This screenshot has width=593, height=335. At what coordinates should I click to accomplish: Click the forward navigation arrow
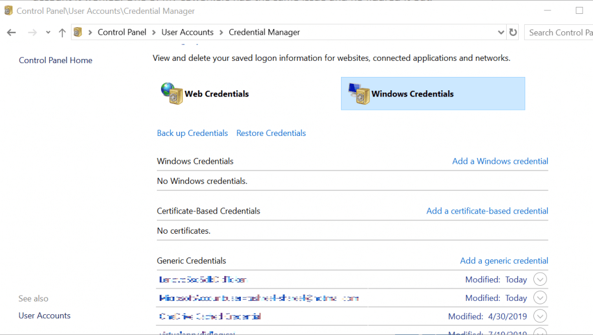pyautogui.click(x=32, y=32)
